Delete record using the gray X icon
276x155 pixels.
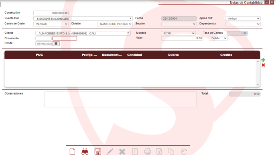coord(122,151)
